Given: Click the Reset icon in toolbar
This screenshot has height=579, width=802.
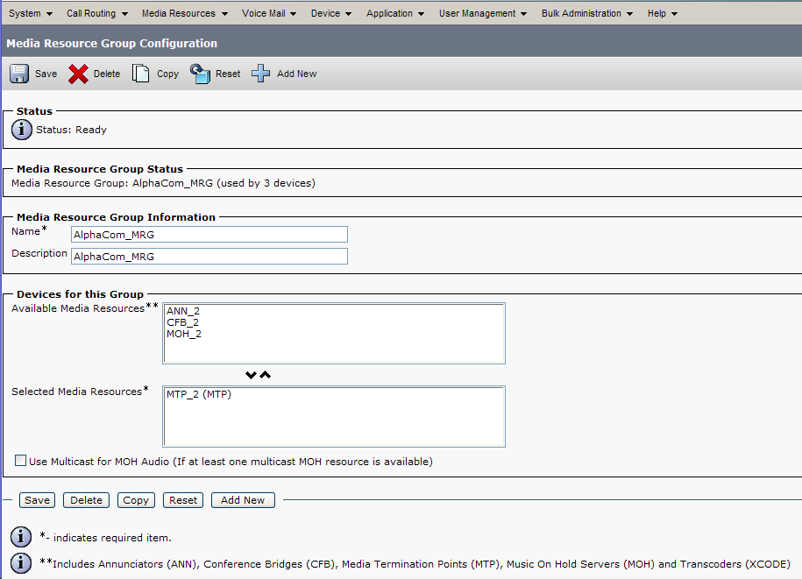Looking at the screenshot, I should [200, 74].
